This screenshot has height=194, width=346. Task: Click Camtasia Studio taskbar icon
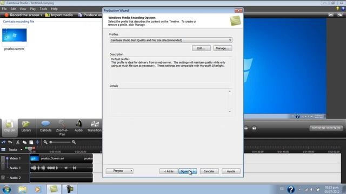tap(54, 189)
